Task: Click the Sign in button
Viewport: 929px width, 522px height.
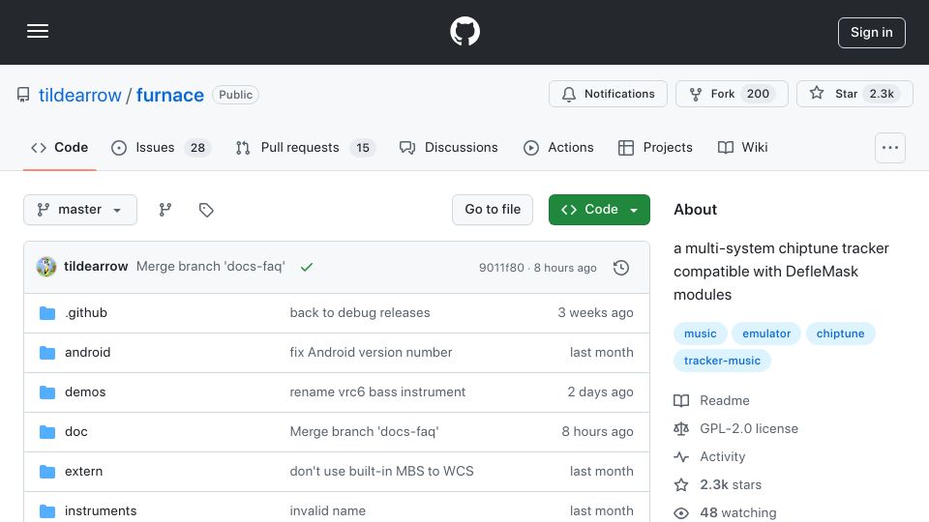Action: (x=871, y=33)
